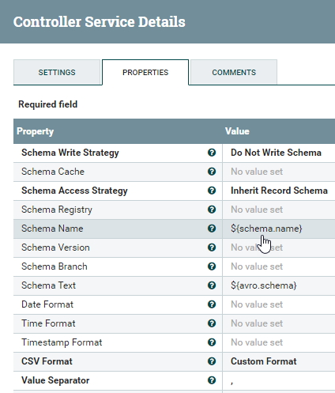
Task: Open help for Schema Branch
Action: (212, 266)
